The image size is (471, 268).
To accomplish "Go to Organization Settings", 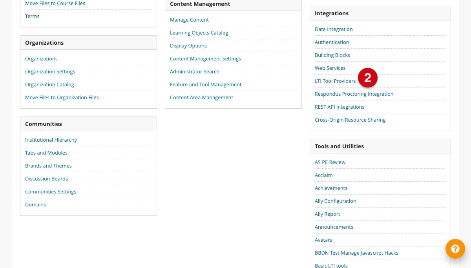I will tap(50, 71).
